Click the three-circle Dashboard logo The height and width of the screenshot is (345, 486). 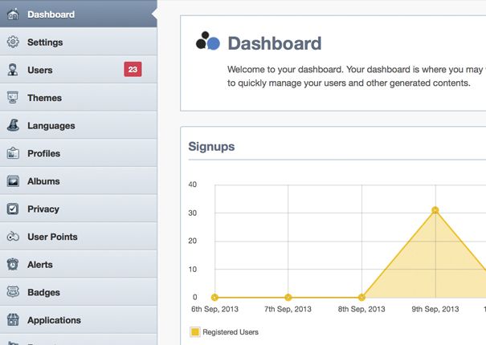207,41
